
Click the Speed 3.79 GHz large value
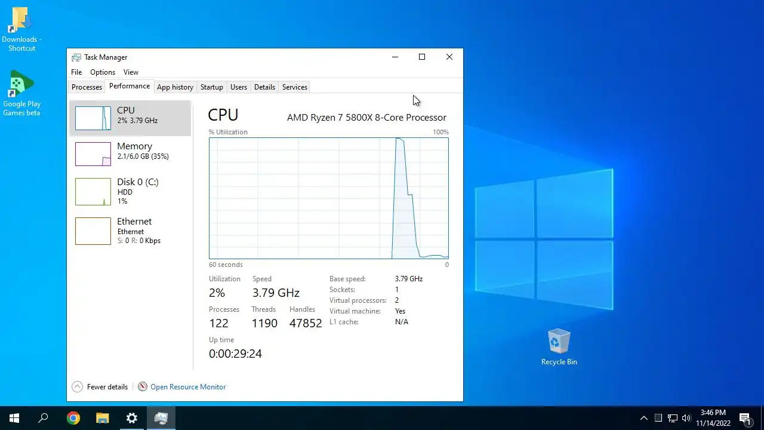tap(276, 293)
